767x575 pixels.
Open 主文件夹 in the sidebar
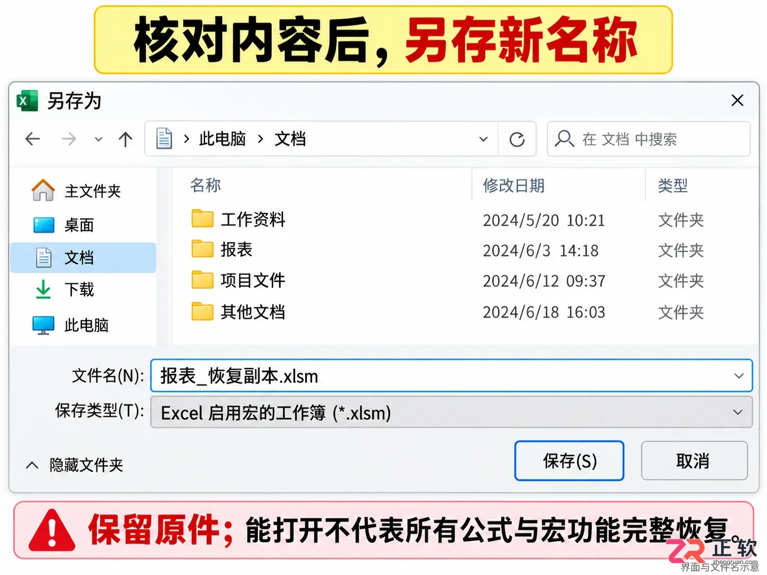click(83, 191)
